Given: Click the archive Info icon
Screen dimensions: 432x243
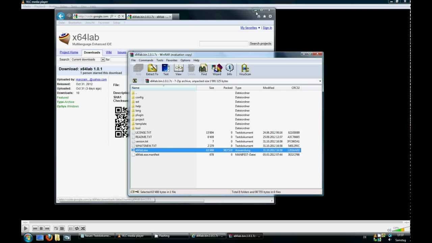Looking at the screenshot, I should click(x=230, y=70).
